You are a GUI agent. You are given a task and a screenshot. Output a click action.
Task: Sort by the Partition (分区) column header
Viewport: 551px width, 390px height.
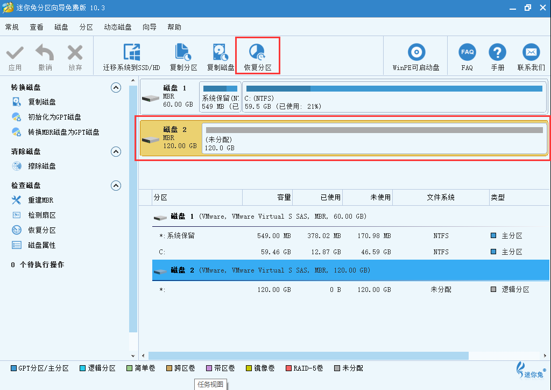point(197,197)
